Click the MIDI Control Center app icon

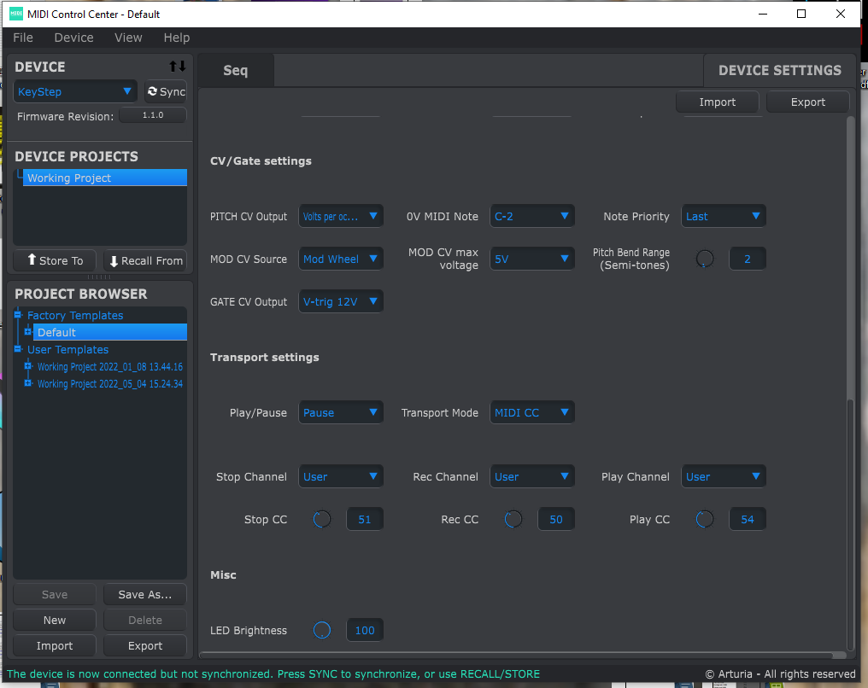click(16, 14)
